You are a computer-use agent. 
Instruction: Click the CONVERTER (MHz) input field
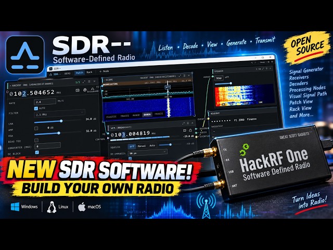[x=47, y=146]
